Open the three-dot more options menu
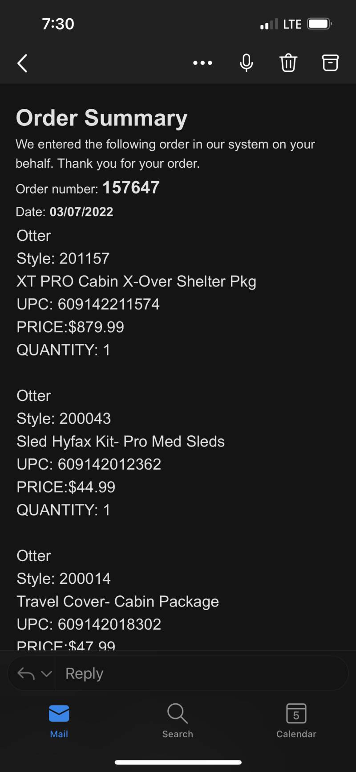The height and width of the screenshot is (772, 356). 202,63
